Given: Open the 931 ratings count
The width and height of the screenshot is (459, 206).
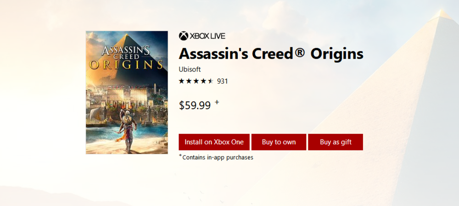Looking at the screenshot, I should (223, 81).
